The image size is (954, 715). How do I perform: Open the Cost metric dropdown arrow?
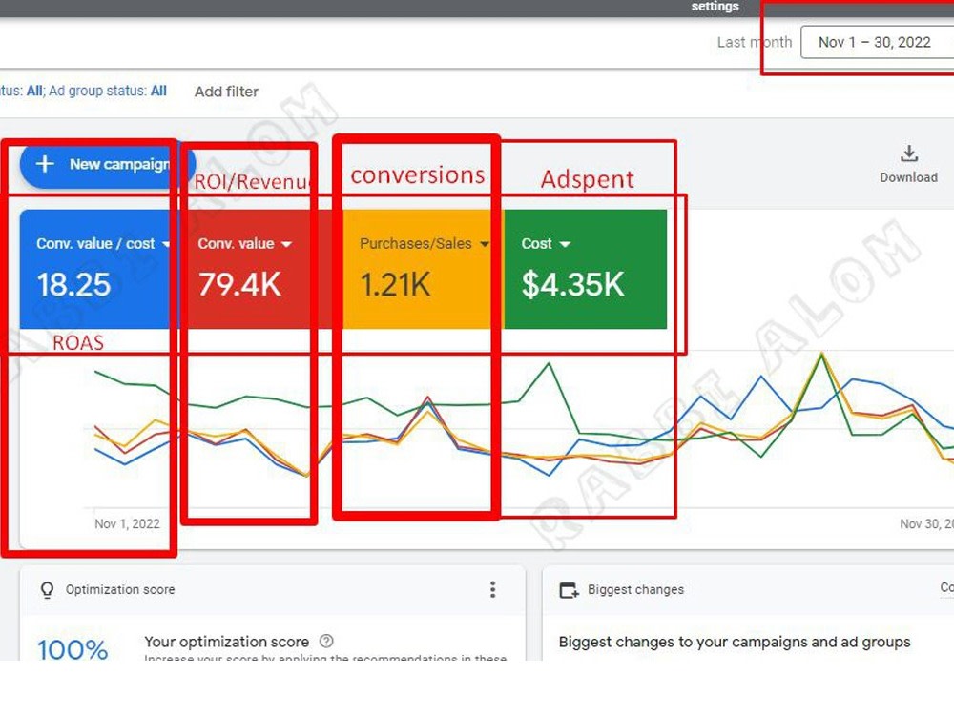click(x=565, y=244)
